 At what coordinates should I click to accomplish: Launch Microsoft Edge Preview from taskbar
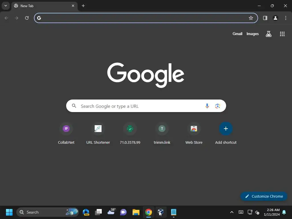point(86,212)
